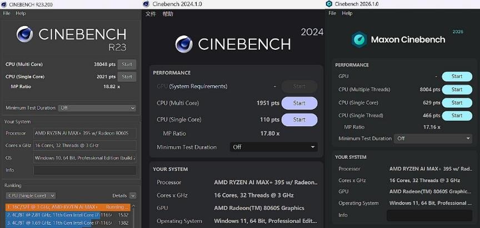Click the Cinebench 2026 title bar icon
480x228 pixels.
point(329,4)
